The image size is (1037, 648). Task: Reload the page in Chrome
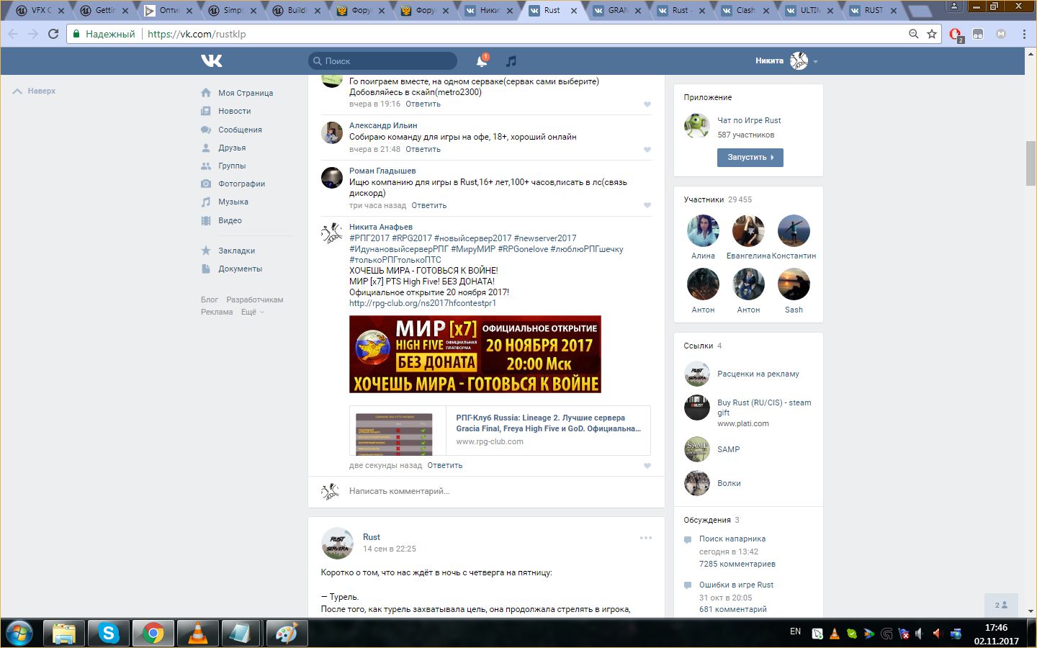53,34
